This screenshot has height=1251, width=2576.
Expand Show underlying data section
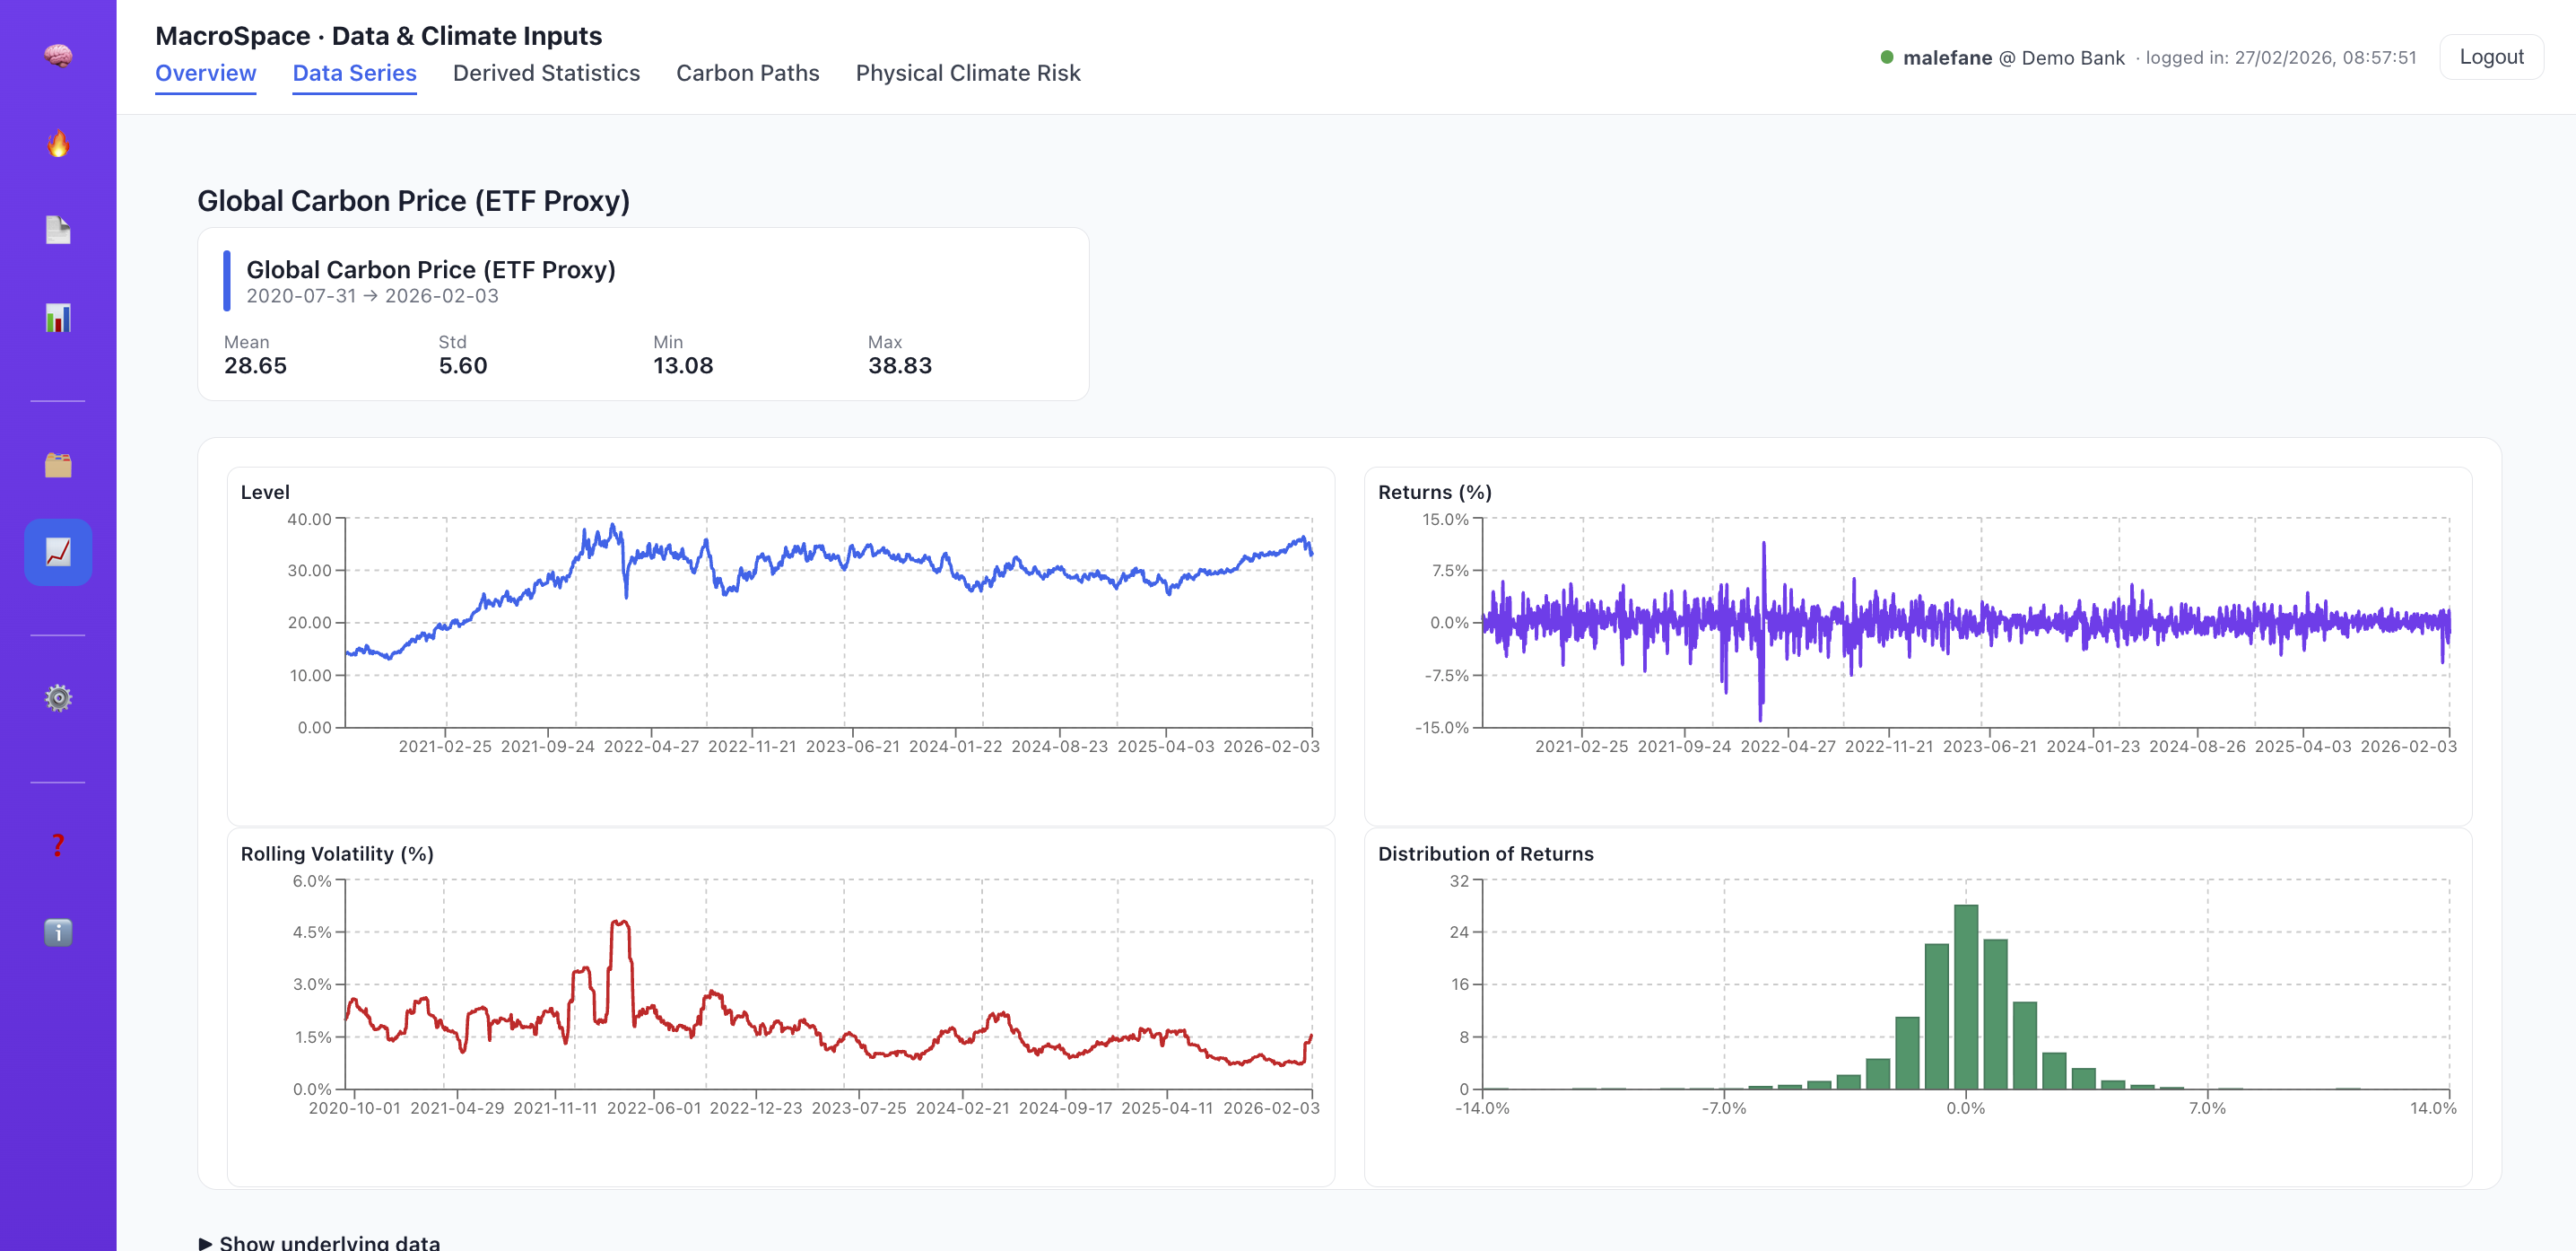pos(319,1242)
